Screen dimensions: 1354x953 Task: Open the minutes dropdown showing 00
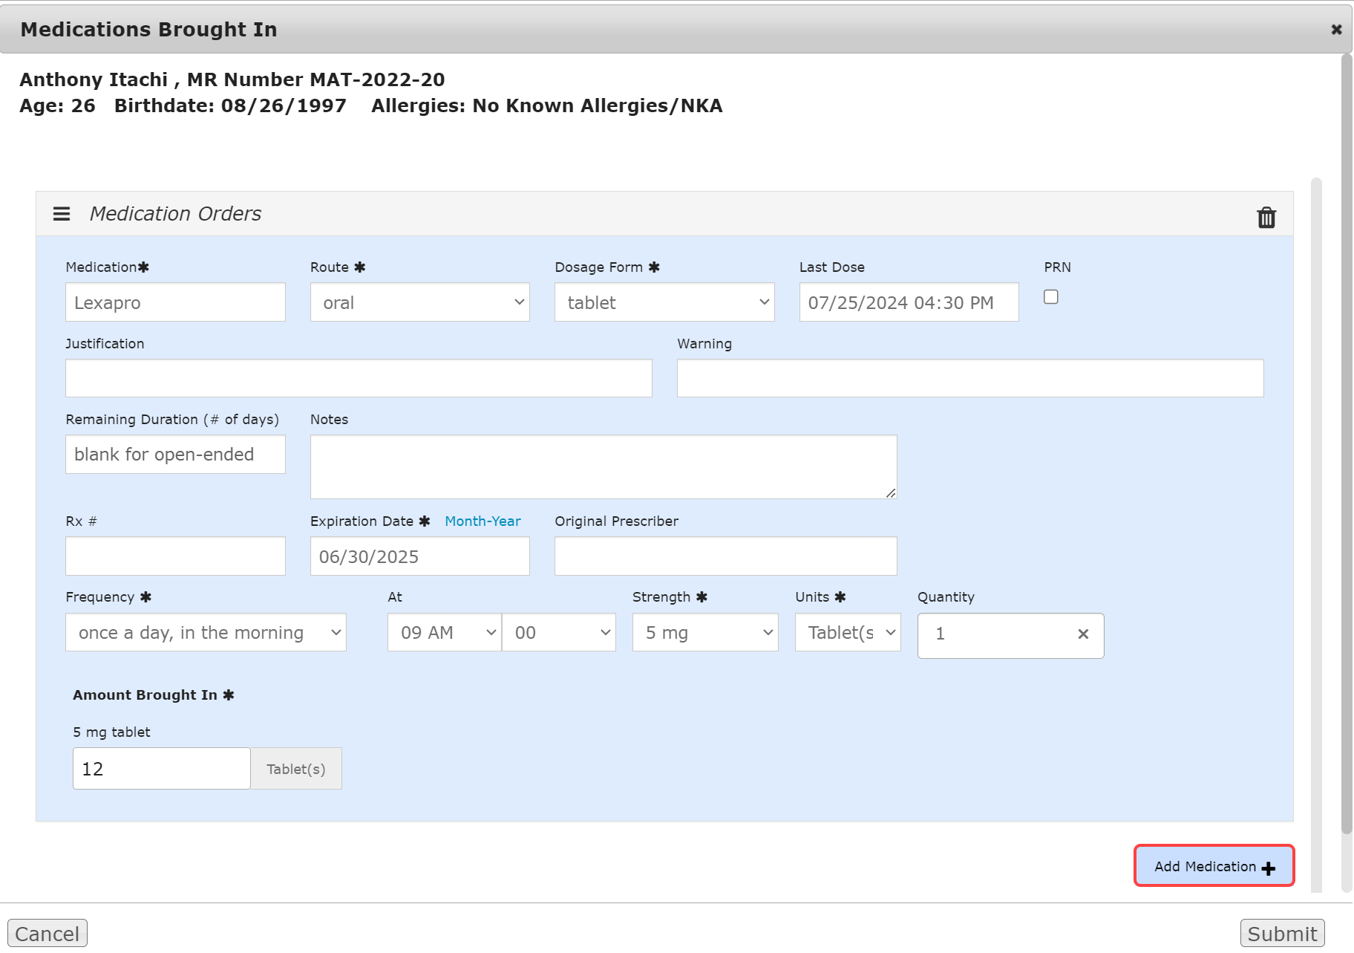558,633
